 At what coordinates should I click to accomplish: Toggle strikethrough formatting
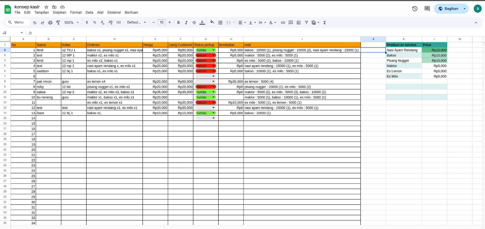[194, 23]
